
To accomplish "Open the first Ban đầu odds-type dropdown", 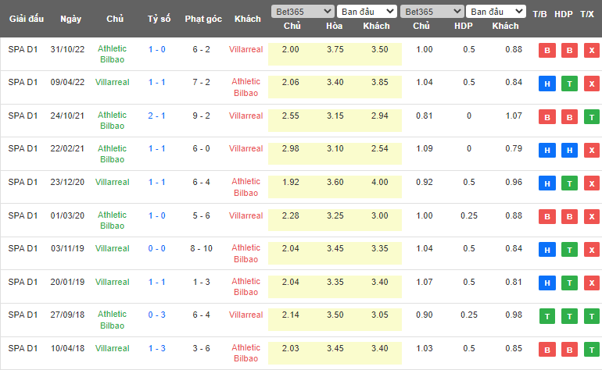I will tap(367, 12).
